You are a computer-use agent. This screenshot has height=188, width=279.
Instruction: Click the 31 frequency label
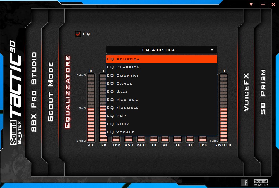click(x=91, y=145)
